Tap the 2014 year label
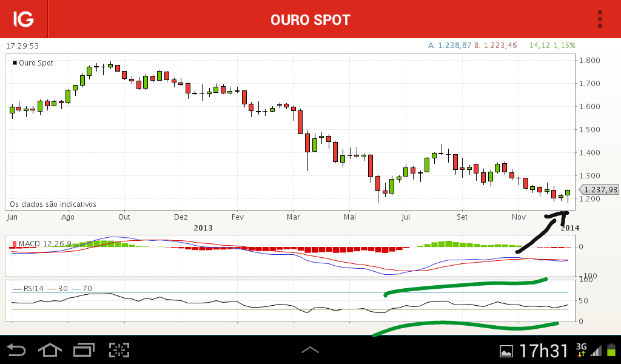This screenshot has height=364, width=621. (x=570, y=227)
